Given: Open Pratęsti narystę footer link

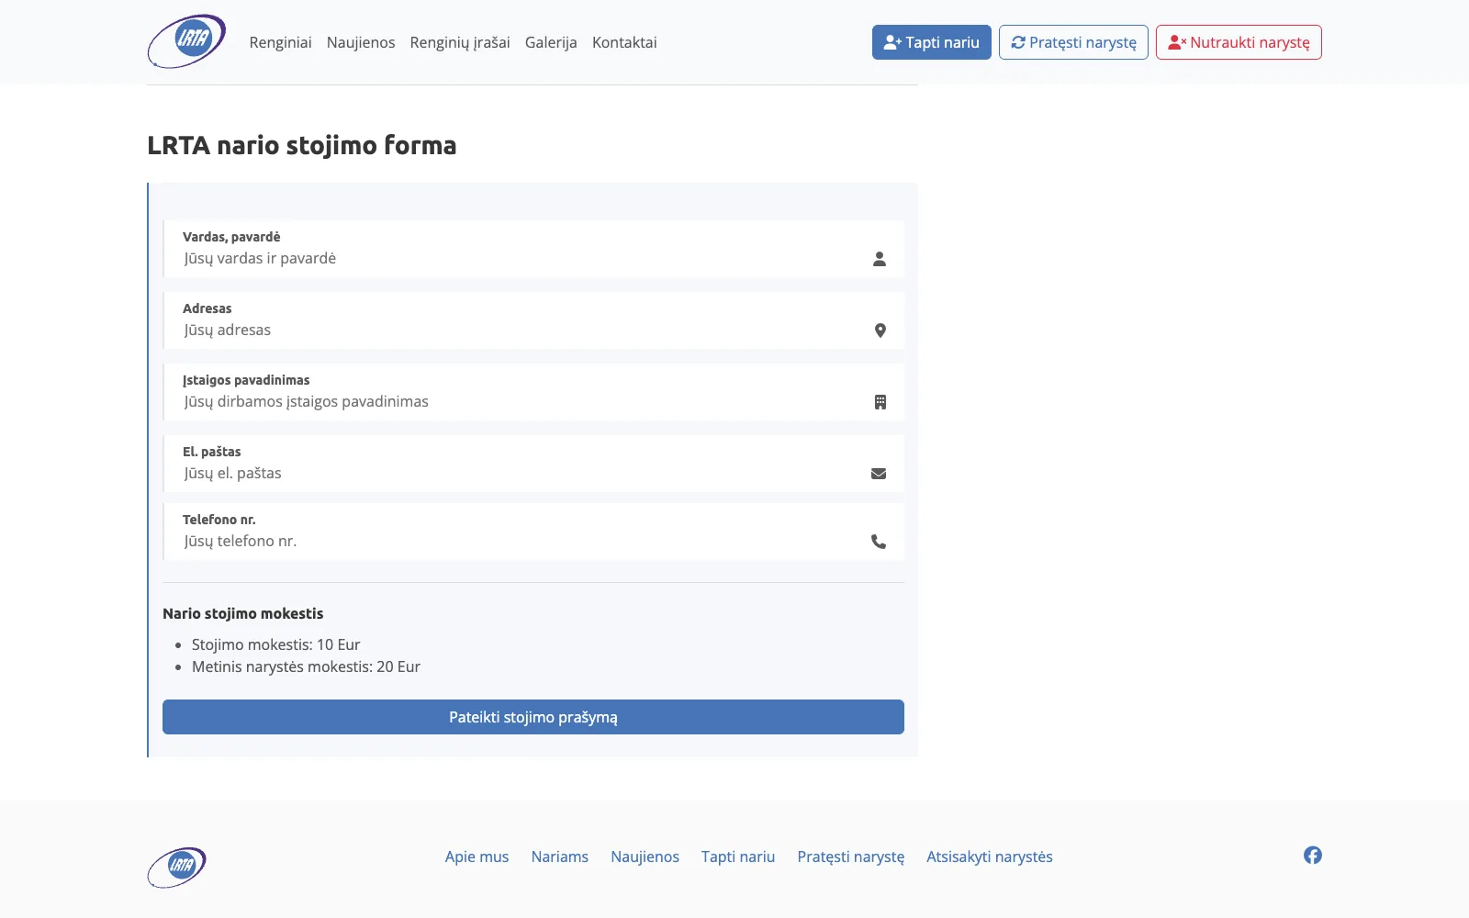Looking at the screenshot, I should coord(851,856).
